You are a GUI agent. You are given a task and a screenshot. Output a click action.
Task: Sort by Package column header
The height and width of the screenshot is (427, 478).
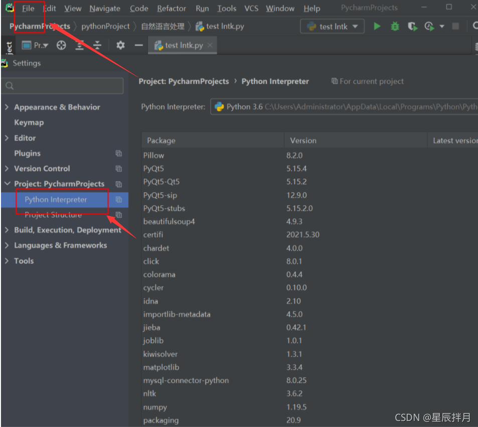pyautogui.click(x=213, y=140)
